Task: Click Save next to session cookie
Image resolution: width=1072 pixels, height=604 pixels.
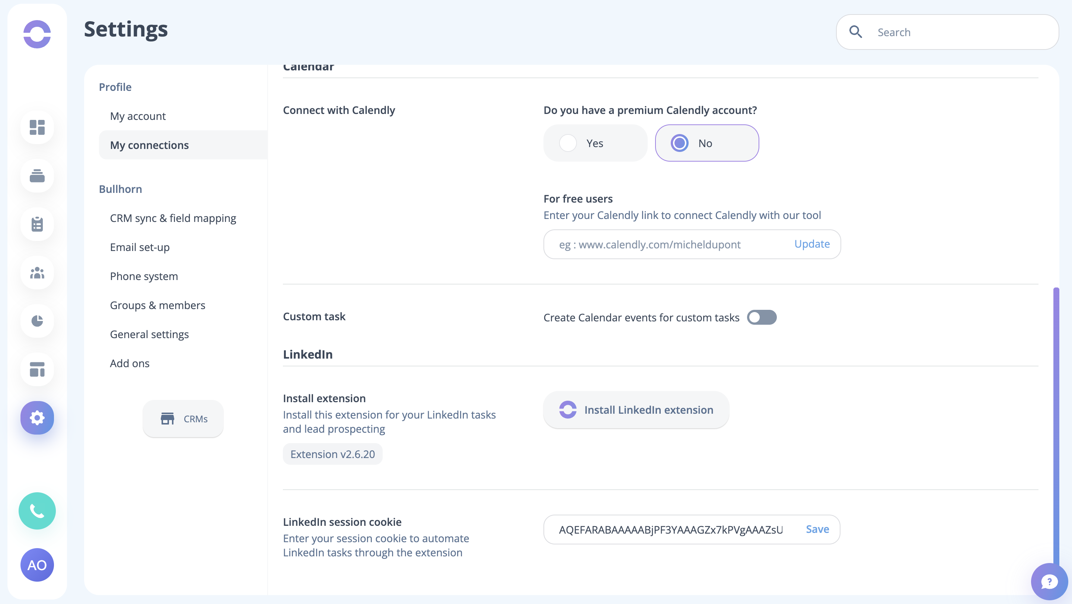Action: 817,529
